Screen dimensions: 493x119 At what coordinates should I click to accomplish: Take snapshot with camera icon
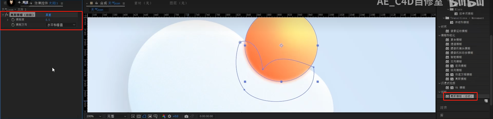[186, 116]
